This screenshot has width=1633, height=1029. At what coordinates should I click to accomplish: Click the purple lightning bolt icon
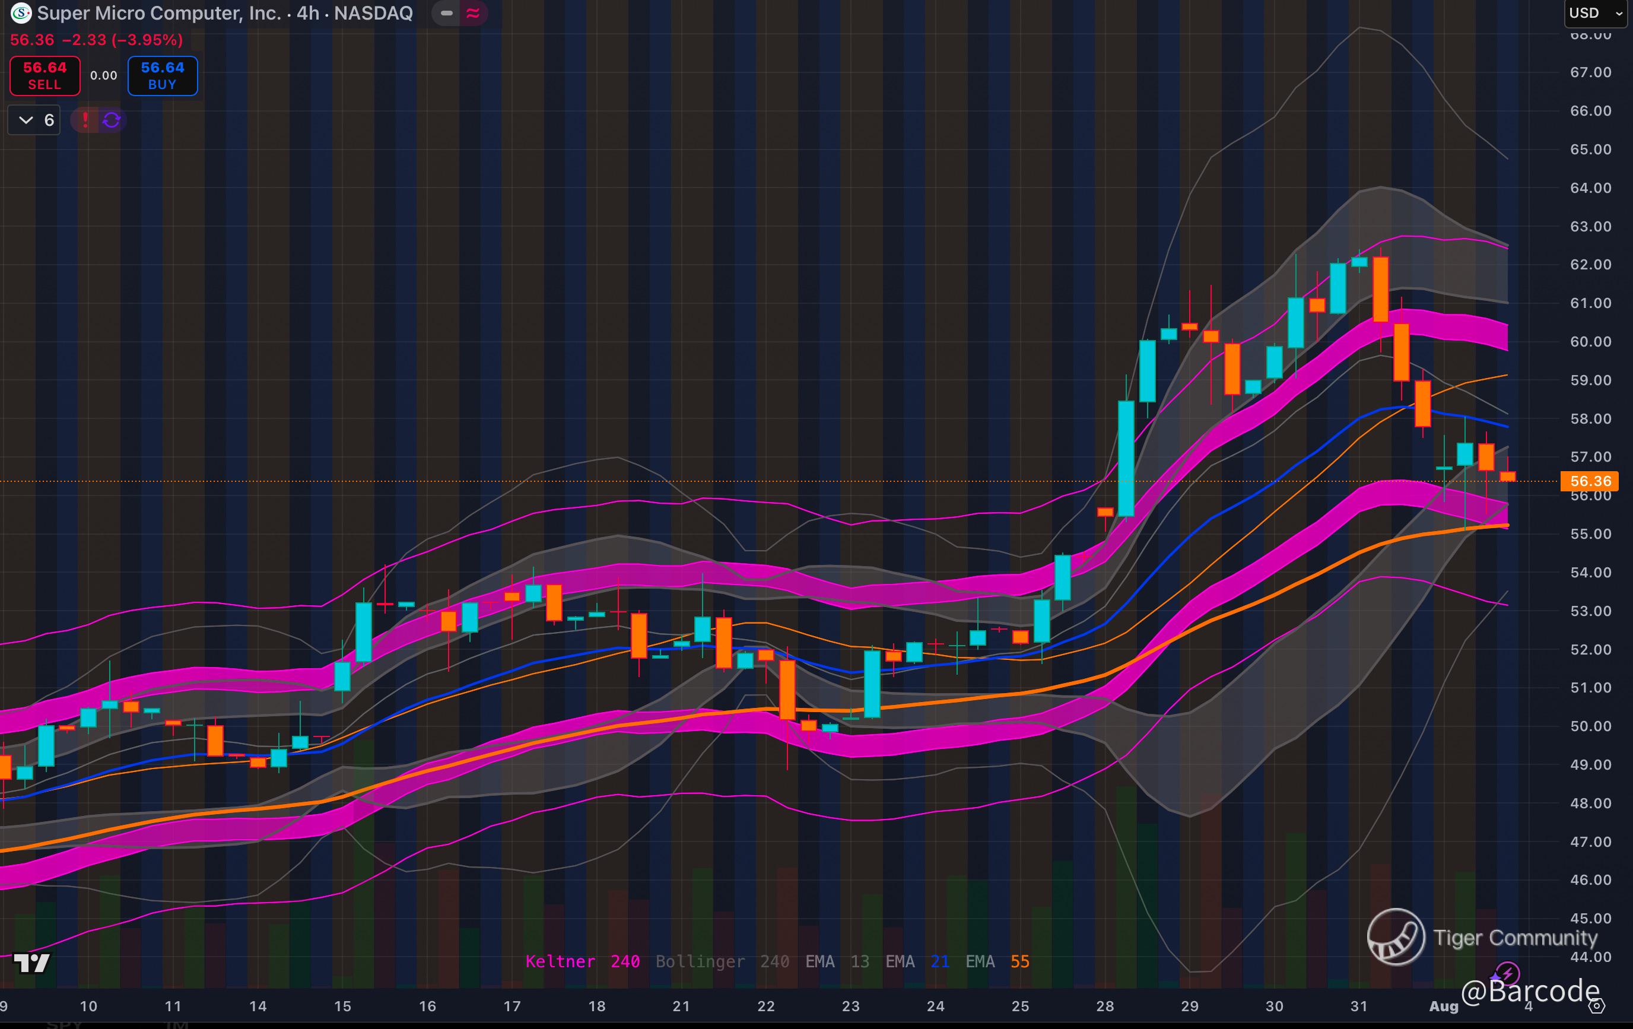point(1508,974)
